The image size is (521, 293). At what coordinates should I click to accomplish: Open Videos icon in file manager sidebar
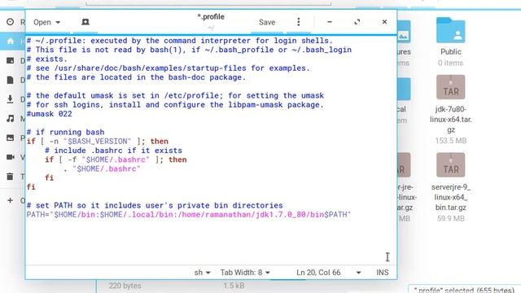[11, 157]
